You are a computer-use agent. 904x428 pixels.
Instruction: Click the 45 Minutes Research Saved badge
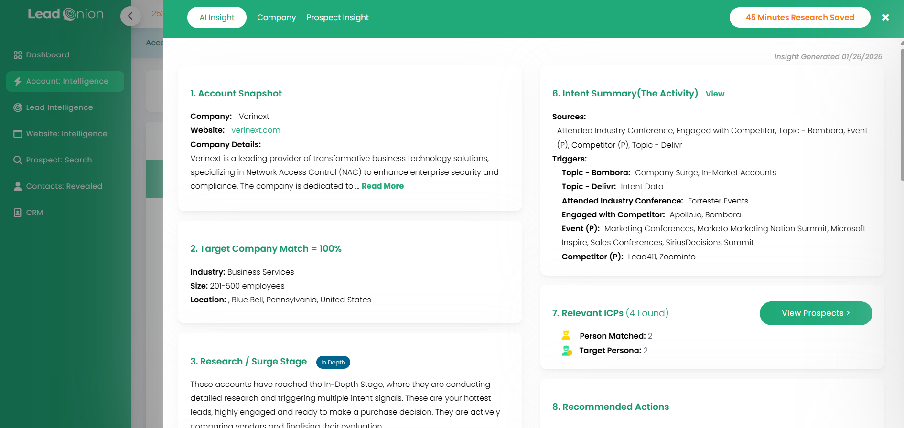pyautogui.click(x=799, y=18)
